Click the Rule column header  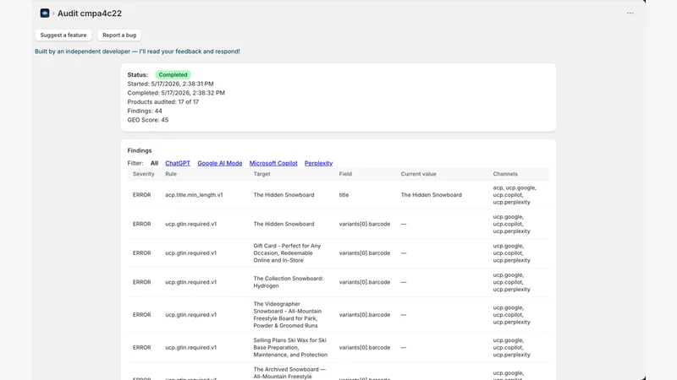coord(171,174)
